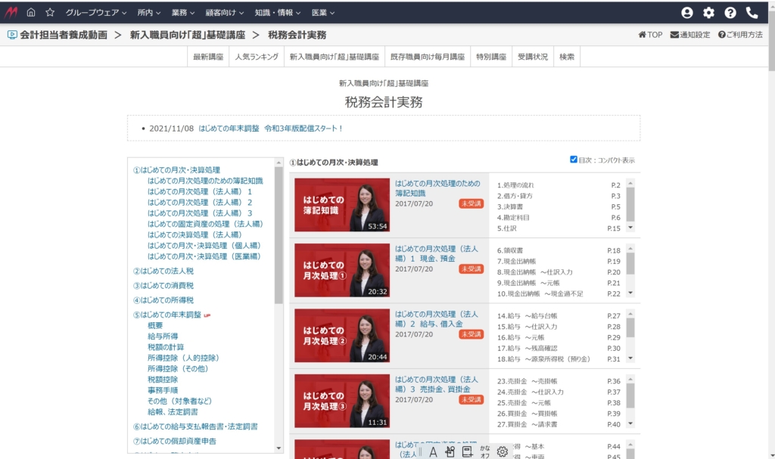Open はじめての月次処理（法人編）1 現金、預金 title
775x459 pixels.
click(437, 253)
